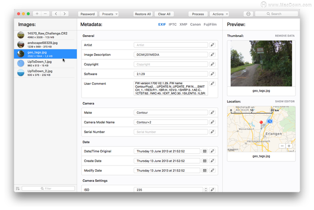Edit Image Description pencil icon
The image size is (314, 210).
tap(212, 55)
